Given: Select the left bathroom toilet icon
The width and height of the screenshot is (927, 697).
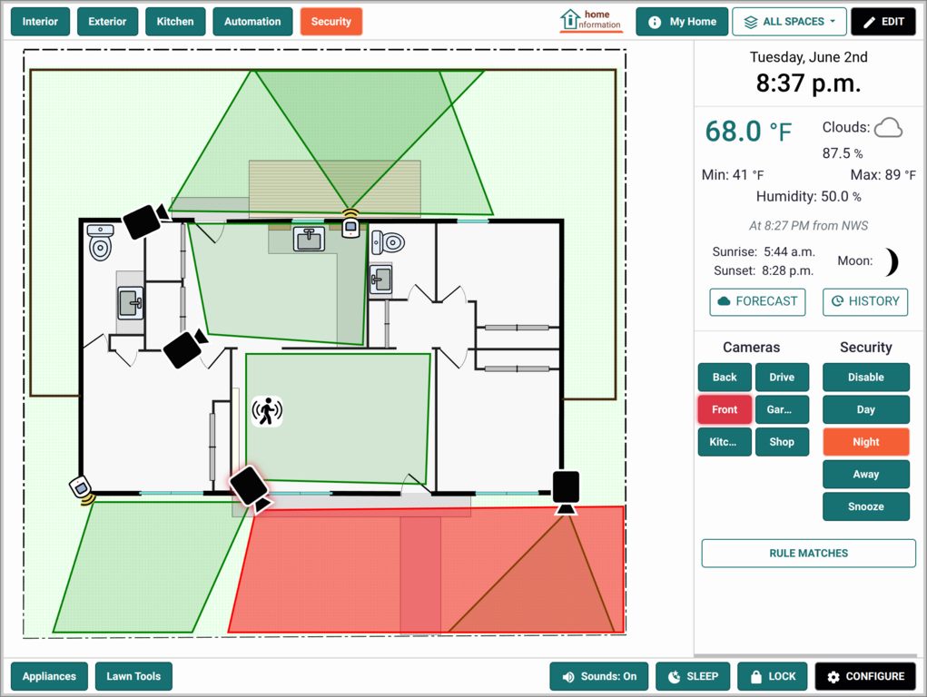Looking at the screenshot, I should pyautogui.click(x=101, y=242).
